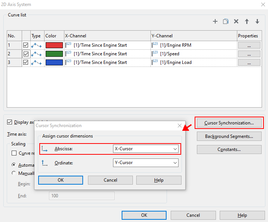Toggle the checkbox for curve 3
268x222 pixels.
pos(26,62)
